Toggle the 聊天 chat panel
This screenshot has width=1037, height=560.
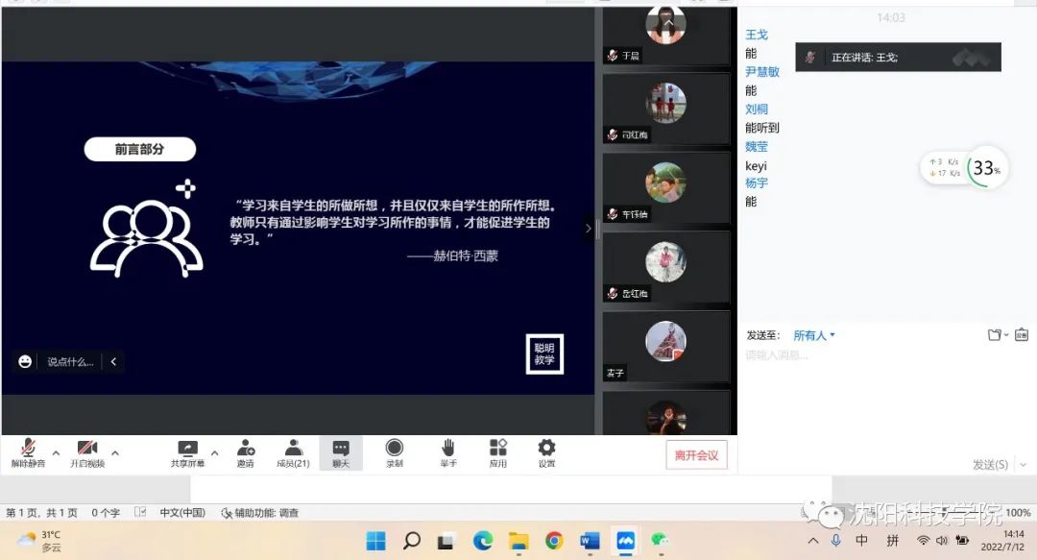(341, 451)
